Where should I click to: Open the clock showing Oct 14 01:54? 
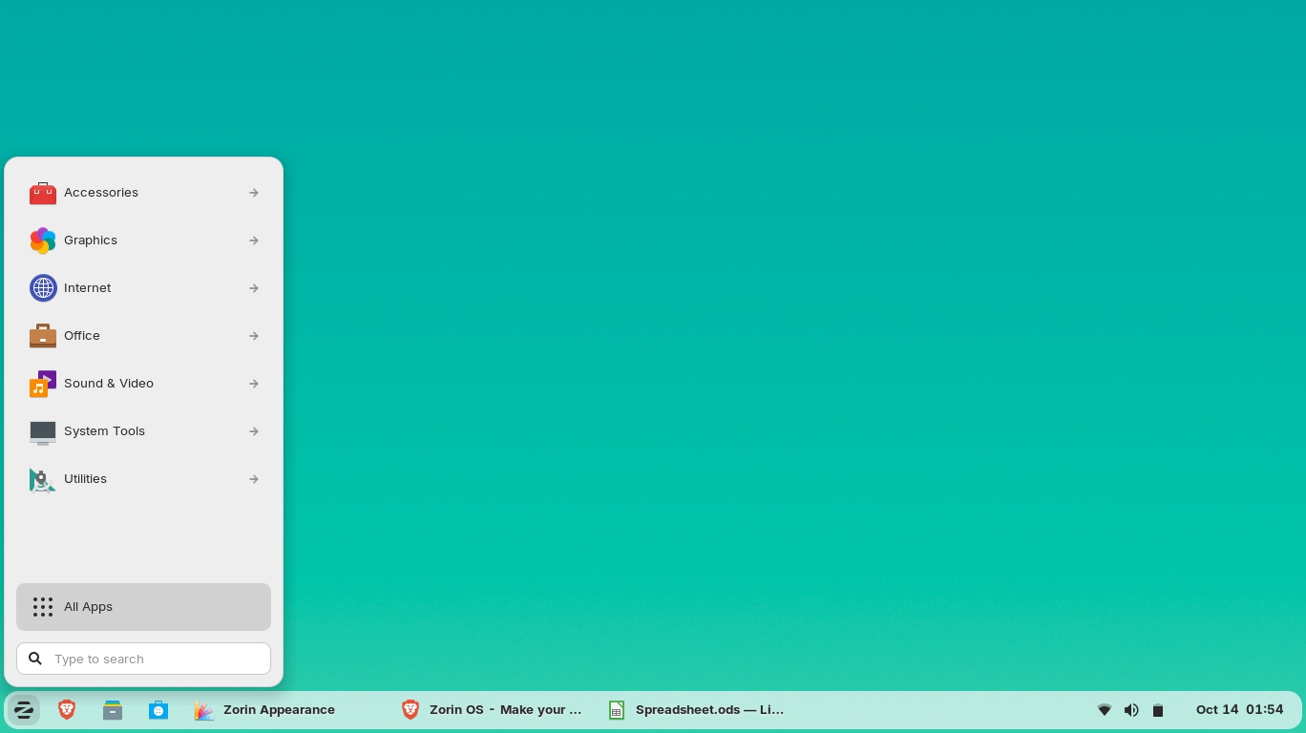point(1239,710)
